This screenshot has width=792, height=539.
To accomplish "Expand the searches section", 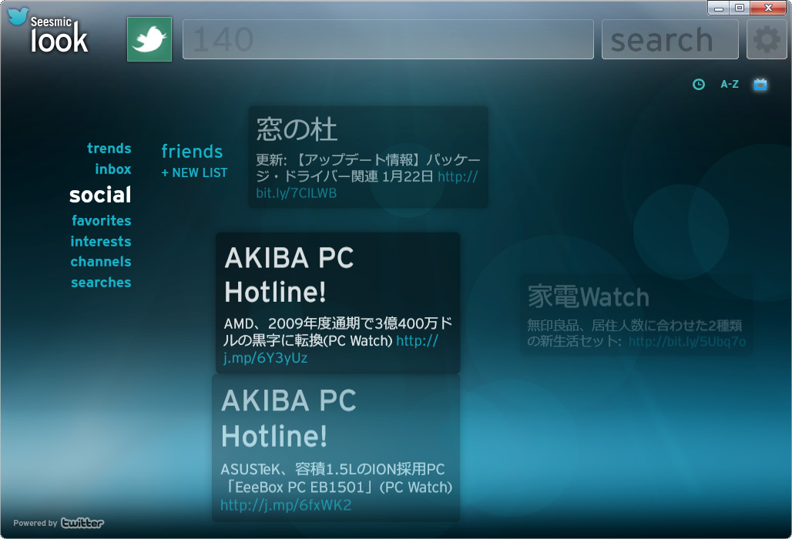I will point(101,283).
